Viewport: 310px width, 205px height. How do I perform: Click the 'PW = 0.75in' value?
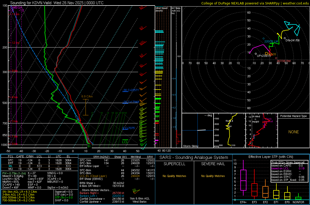pyautogui.click(x=14, y=173)
